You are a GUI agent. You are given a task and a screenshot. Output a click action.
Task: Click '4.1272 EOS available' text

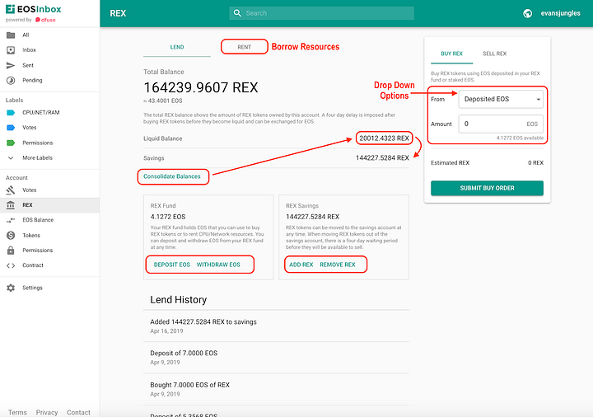(520, 138)
